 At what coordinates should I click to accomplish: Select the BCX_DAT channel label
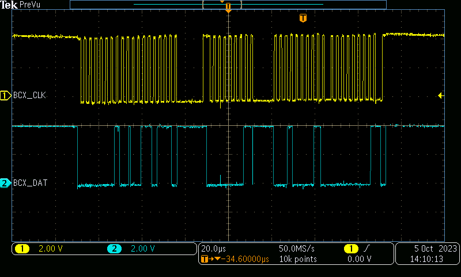(x=31, y=183)
